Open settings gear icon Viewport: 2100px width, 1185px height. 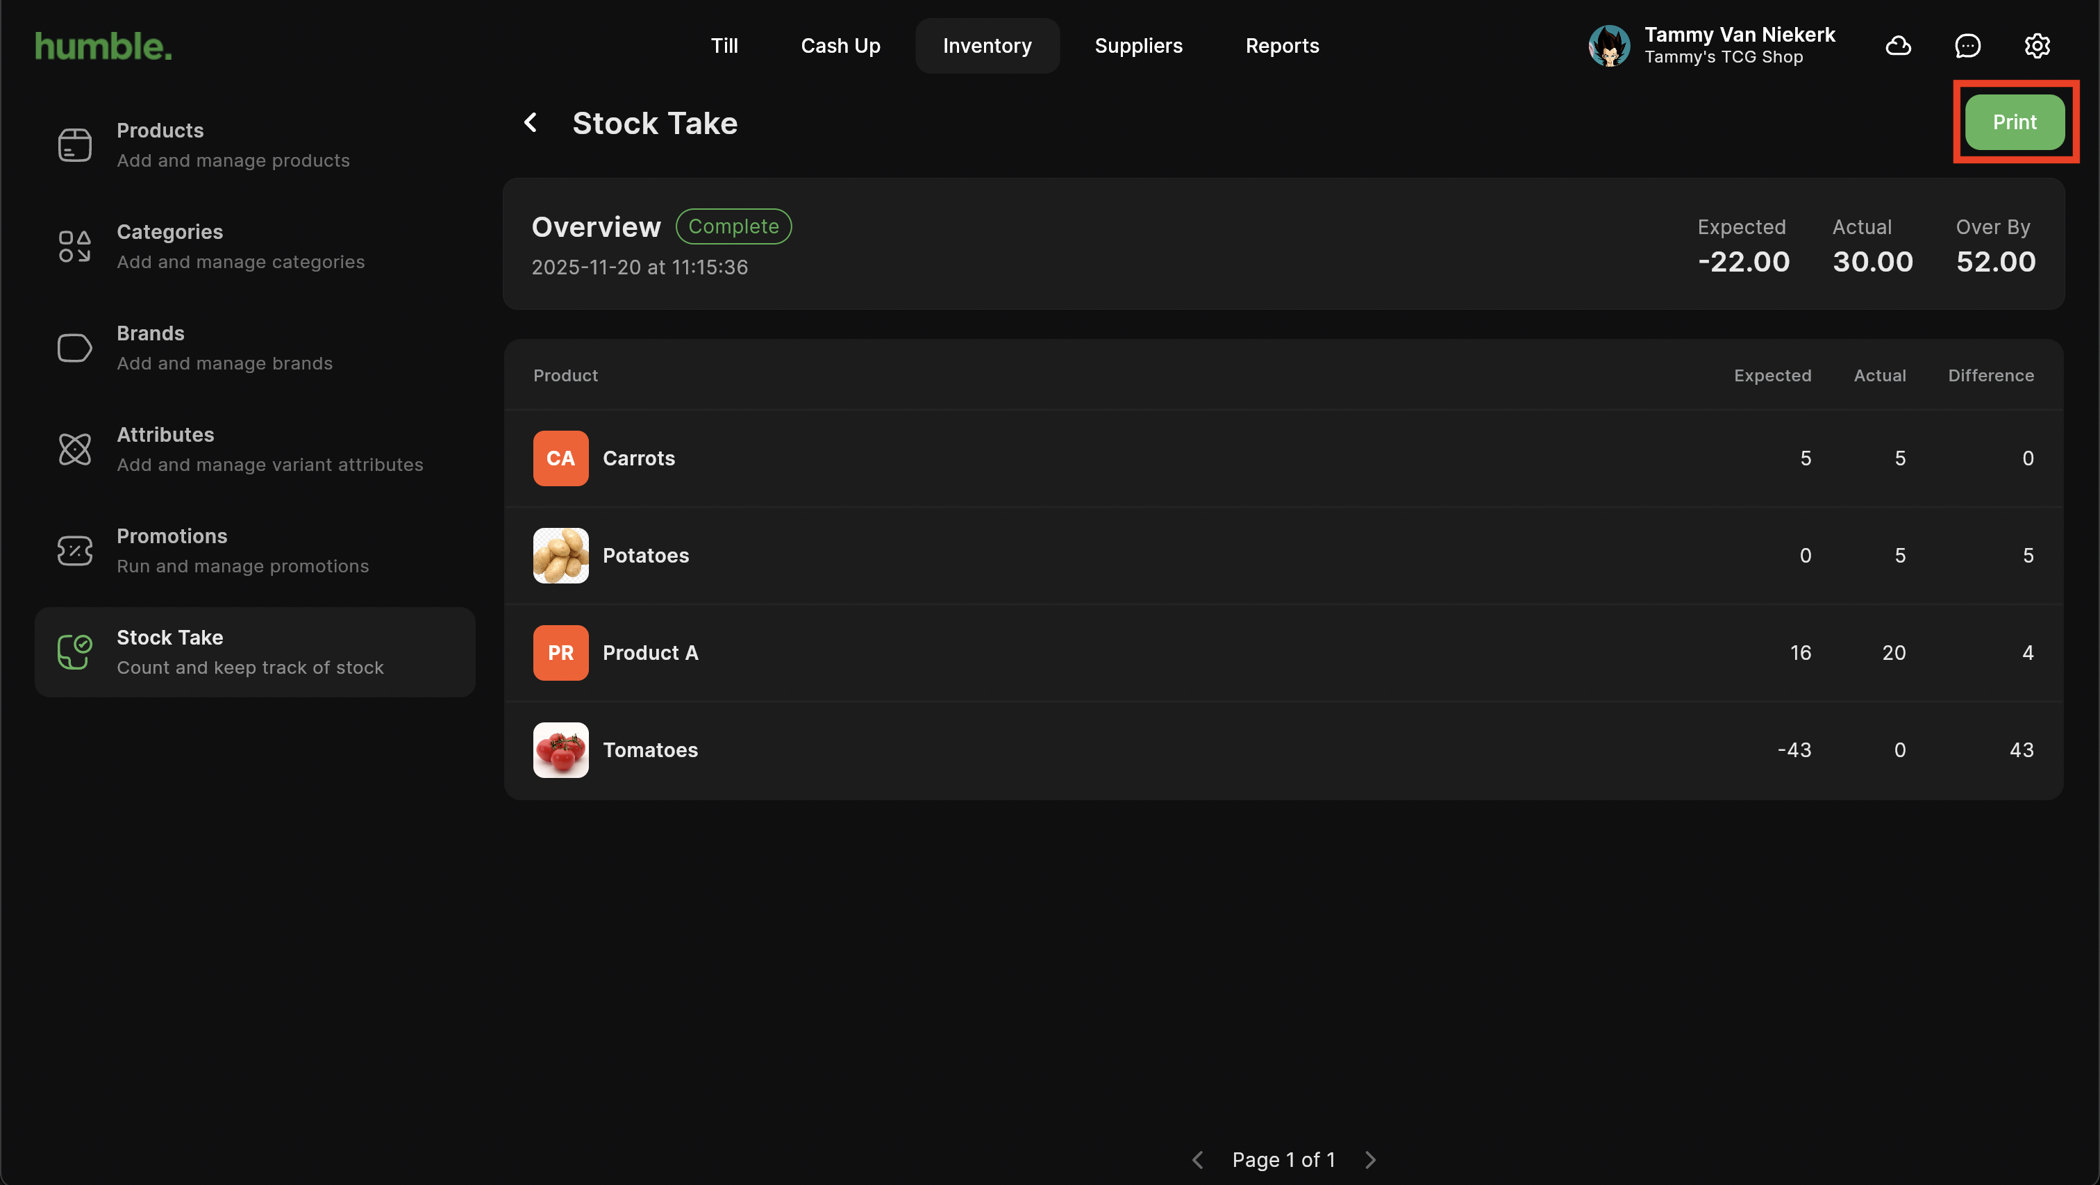pos(2036,46)
